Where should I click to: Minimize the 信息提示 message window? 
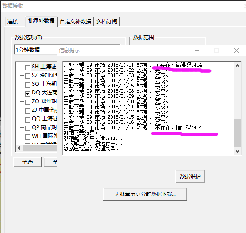pos(197,50)
